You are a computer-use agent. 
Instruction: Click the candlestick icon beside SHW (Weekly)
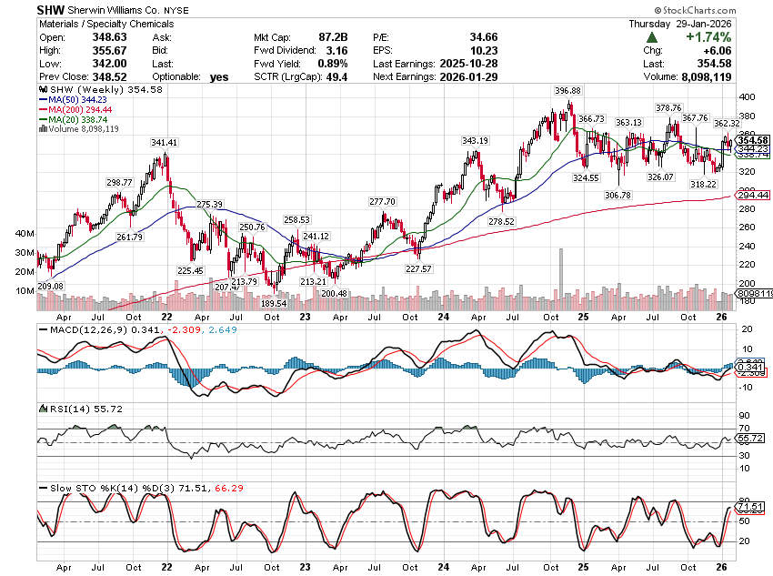coord(42,90)
